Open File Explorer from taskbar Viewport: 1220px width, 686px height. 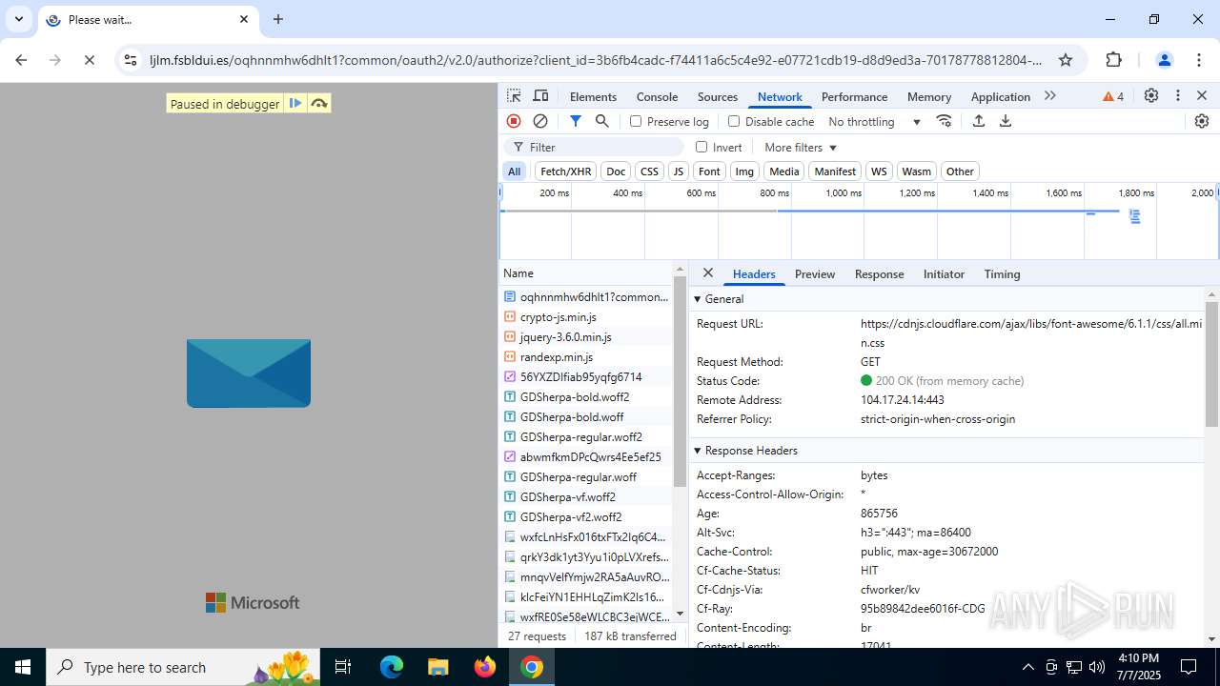point(437,667)
